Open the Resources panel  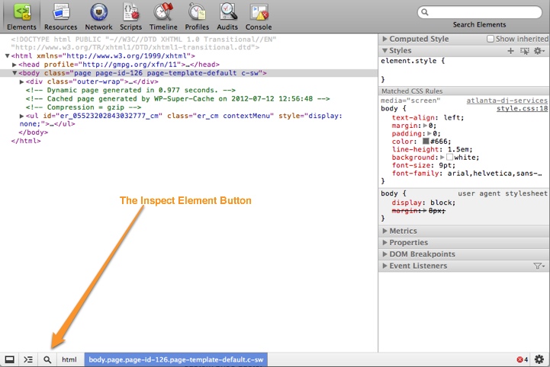click(61, 17)
